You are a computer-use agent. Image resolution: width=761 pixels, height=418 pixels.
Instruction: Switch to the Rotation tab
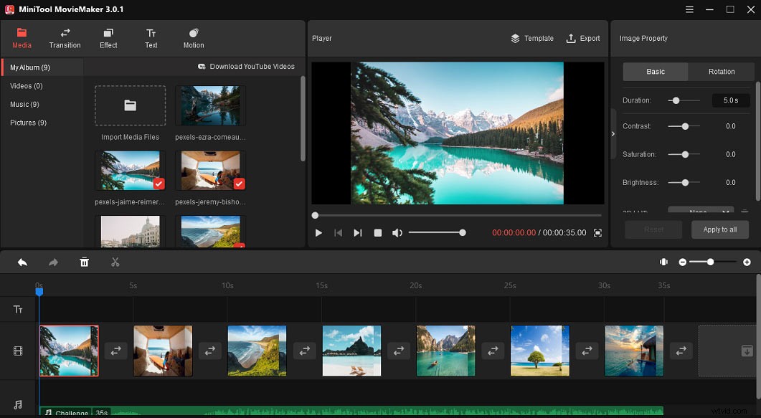[722, 72]
